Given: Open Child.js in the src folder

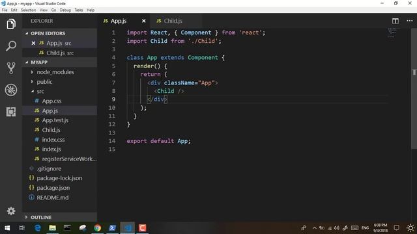Looking at the screenshot, I should pos(59,130).
